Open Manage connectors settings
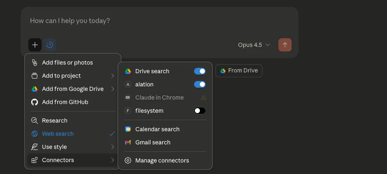 (x=165, y=160)
